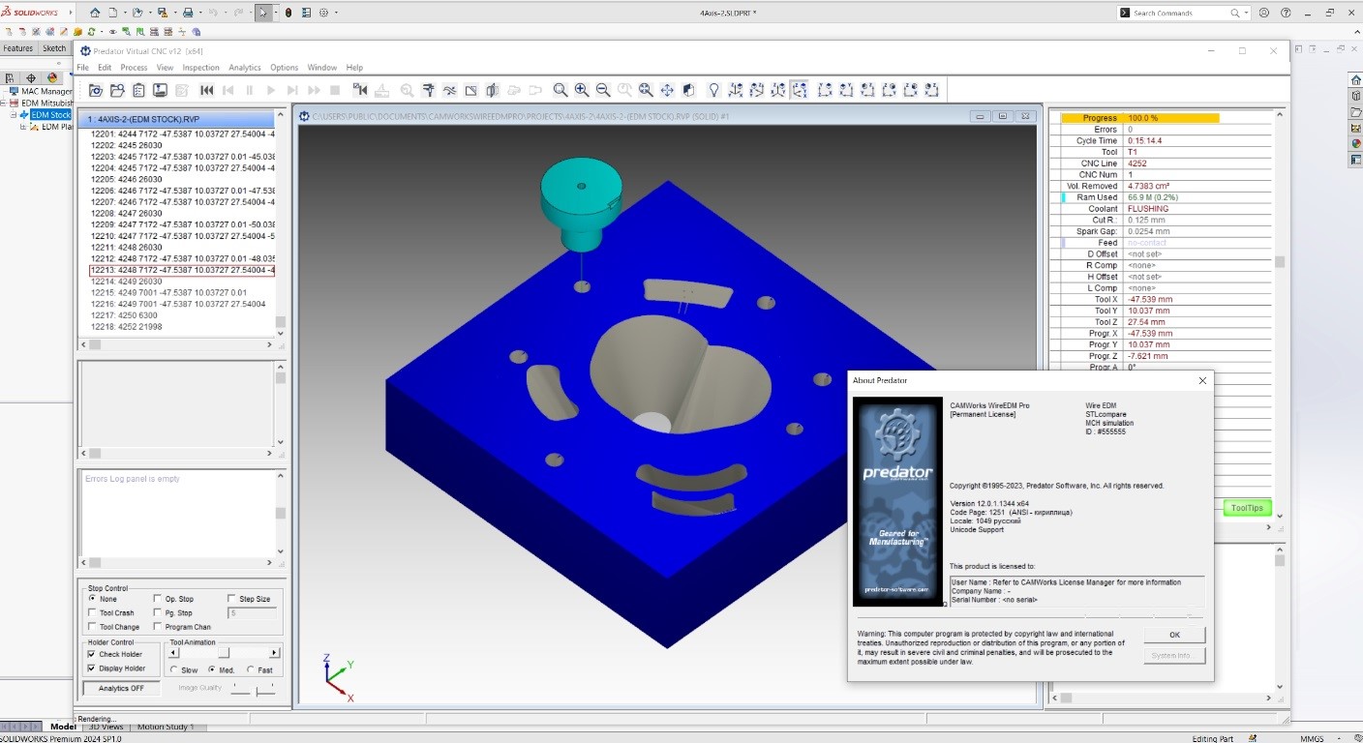The image size is (1363, 743).
Task: Click the zoom window magnifier icon
Action: point(646,90)
